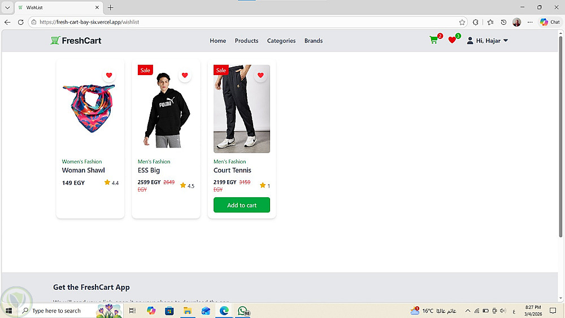Open the notifications center icon
The width and height of the screenshot is (565, 318).
pyautogui.click(x=553, y=311)
